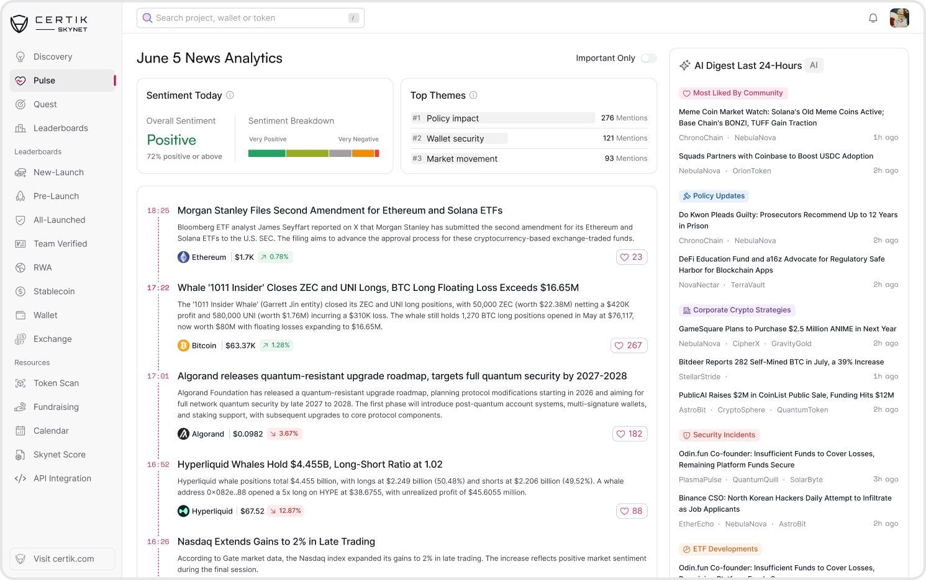
Task: Open the Pre-Launch leaderboard
Action: click(62, 196)
